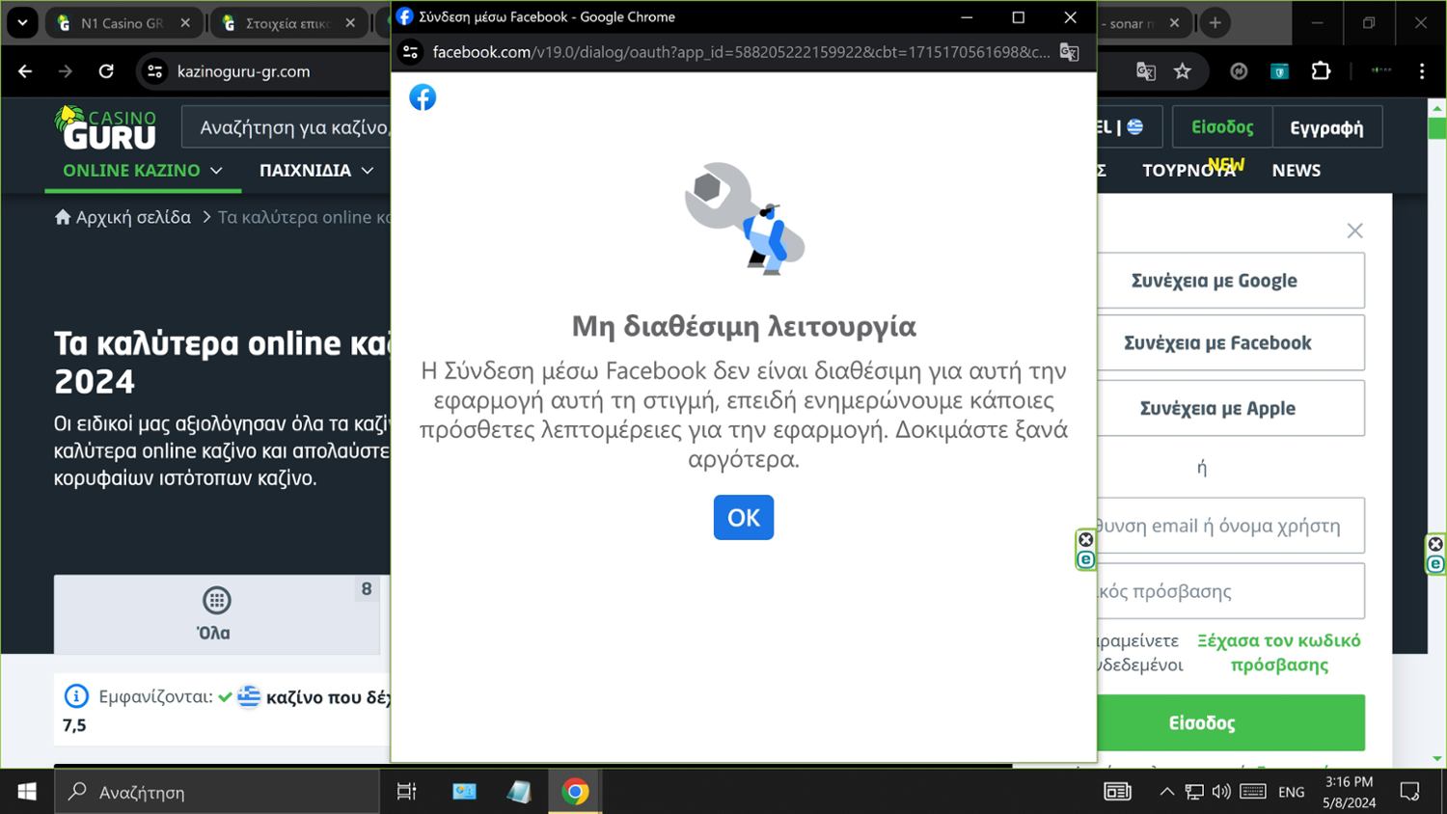Open a new Chrome tab
The height and width of the screenshot is (814, 1447).
click(x=1215, y=23)
